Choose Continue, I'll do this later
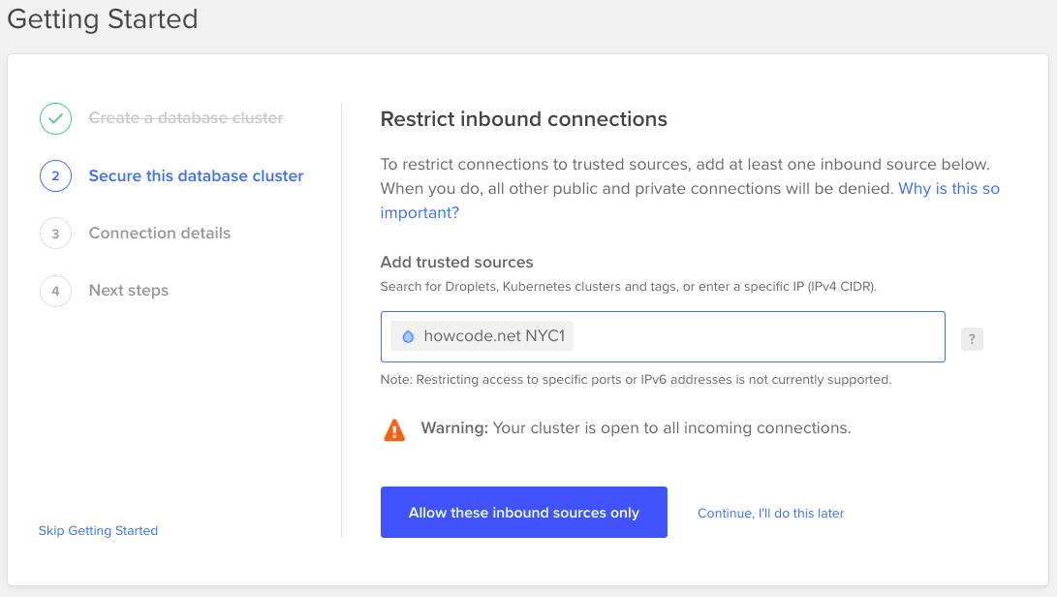Screen dimensions: 1057x597 (770, 514)
